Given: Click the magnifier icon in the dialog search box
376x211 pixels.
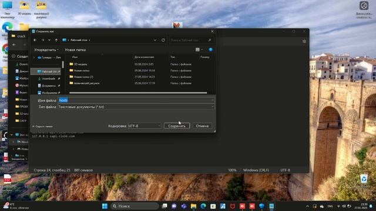Looking at the screenshot, I should click(210, 40).
